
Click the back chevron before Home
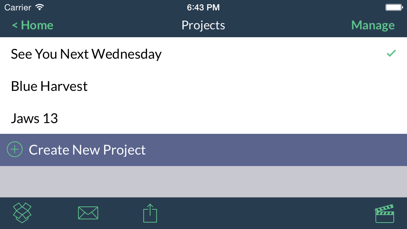15,25
